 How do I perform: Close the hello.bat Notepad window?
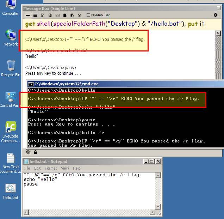pos(158,162)
